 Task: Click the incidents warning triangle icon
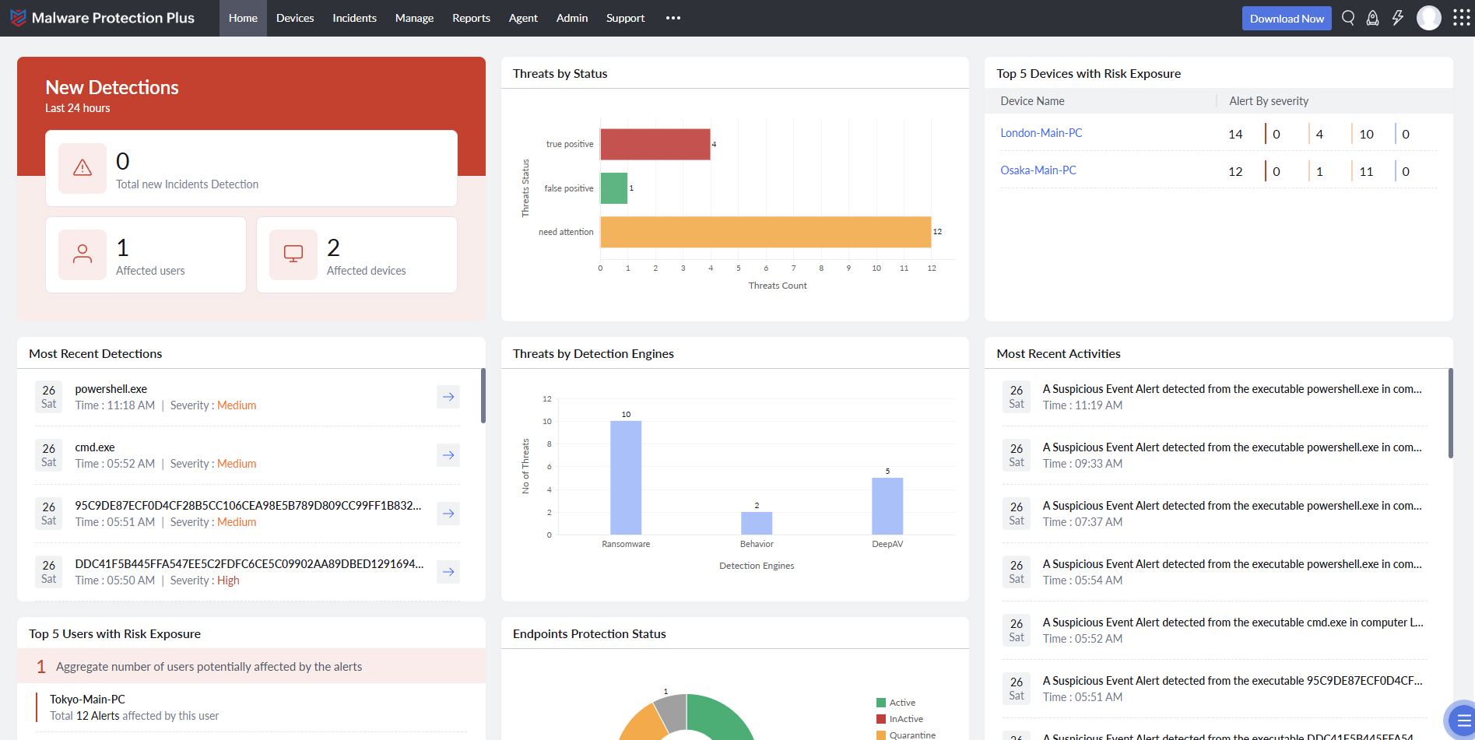point(83,168)
